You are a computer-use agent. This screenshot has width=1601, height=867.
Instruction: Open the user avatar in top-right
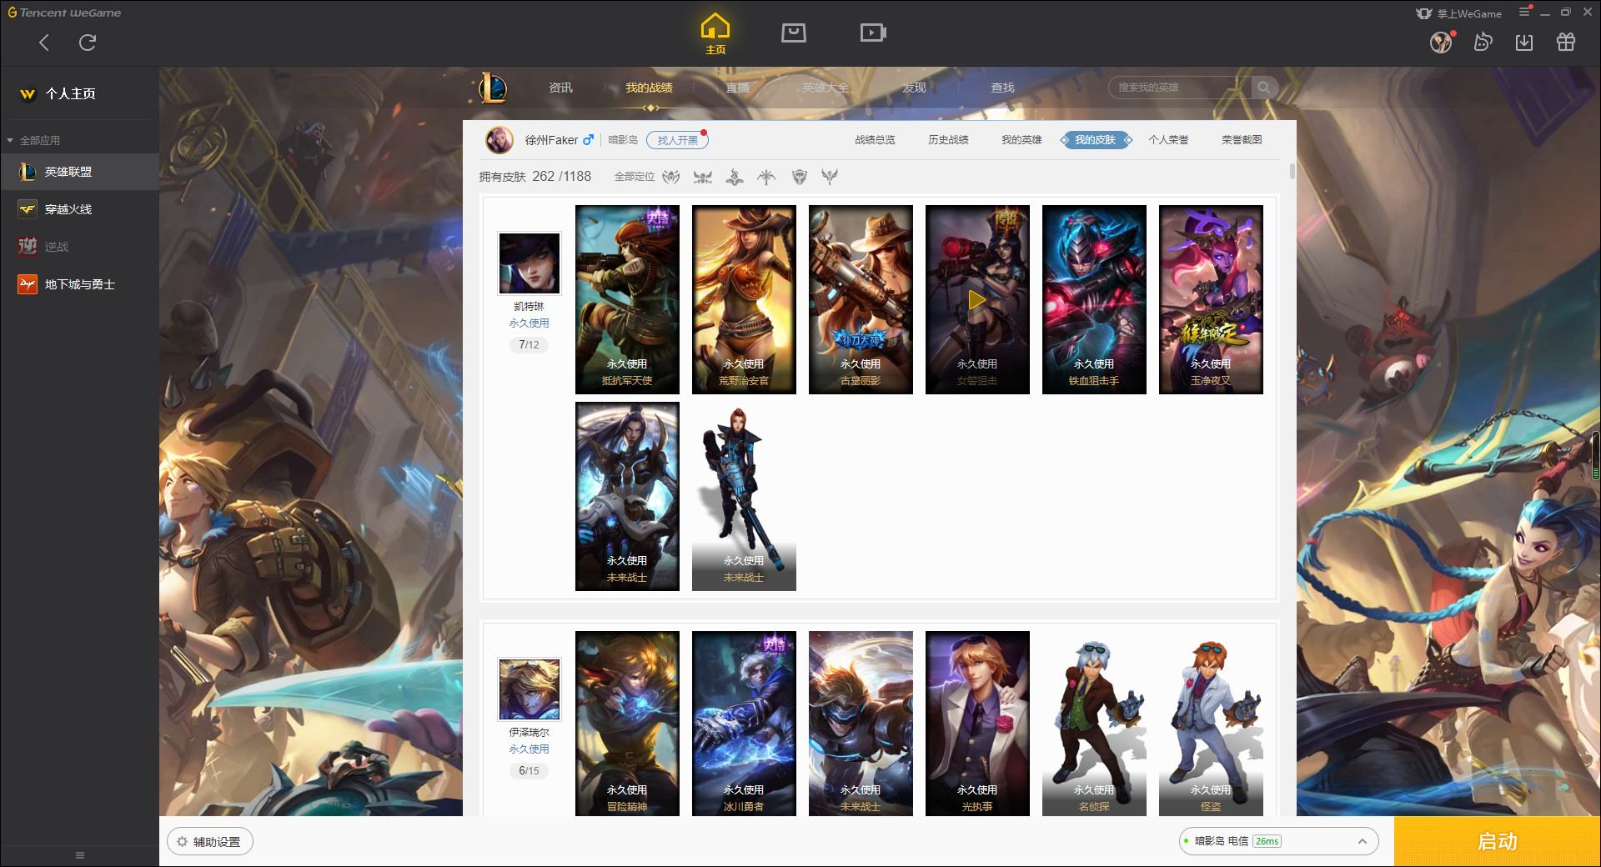tap(1441, 43)
